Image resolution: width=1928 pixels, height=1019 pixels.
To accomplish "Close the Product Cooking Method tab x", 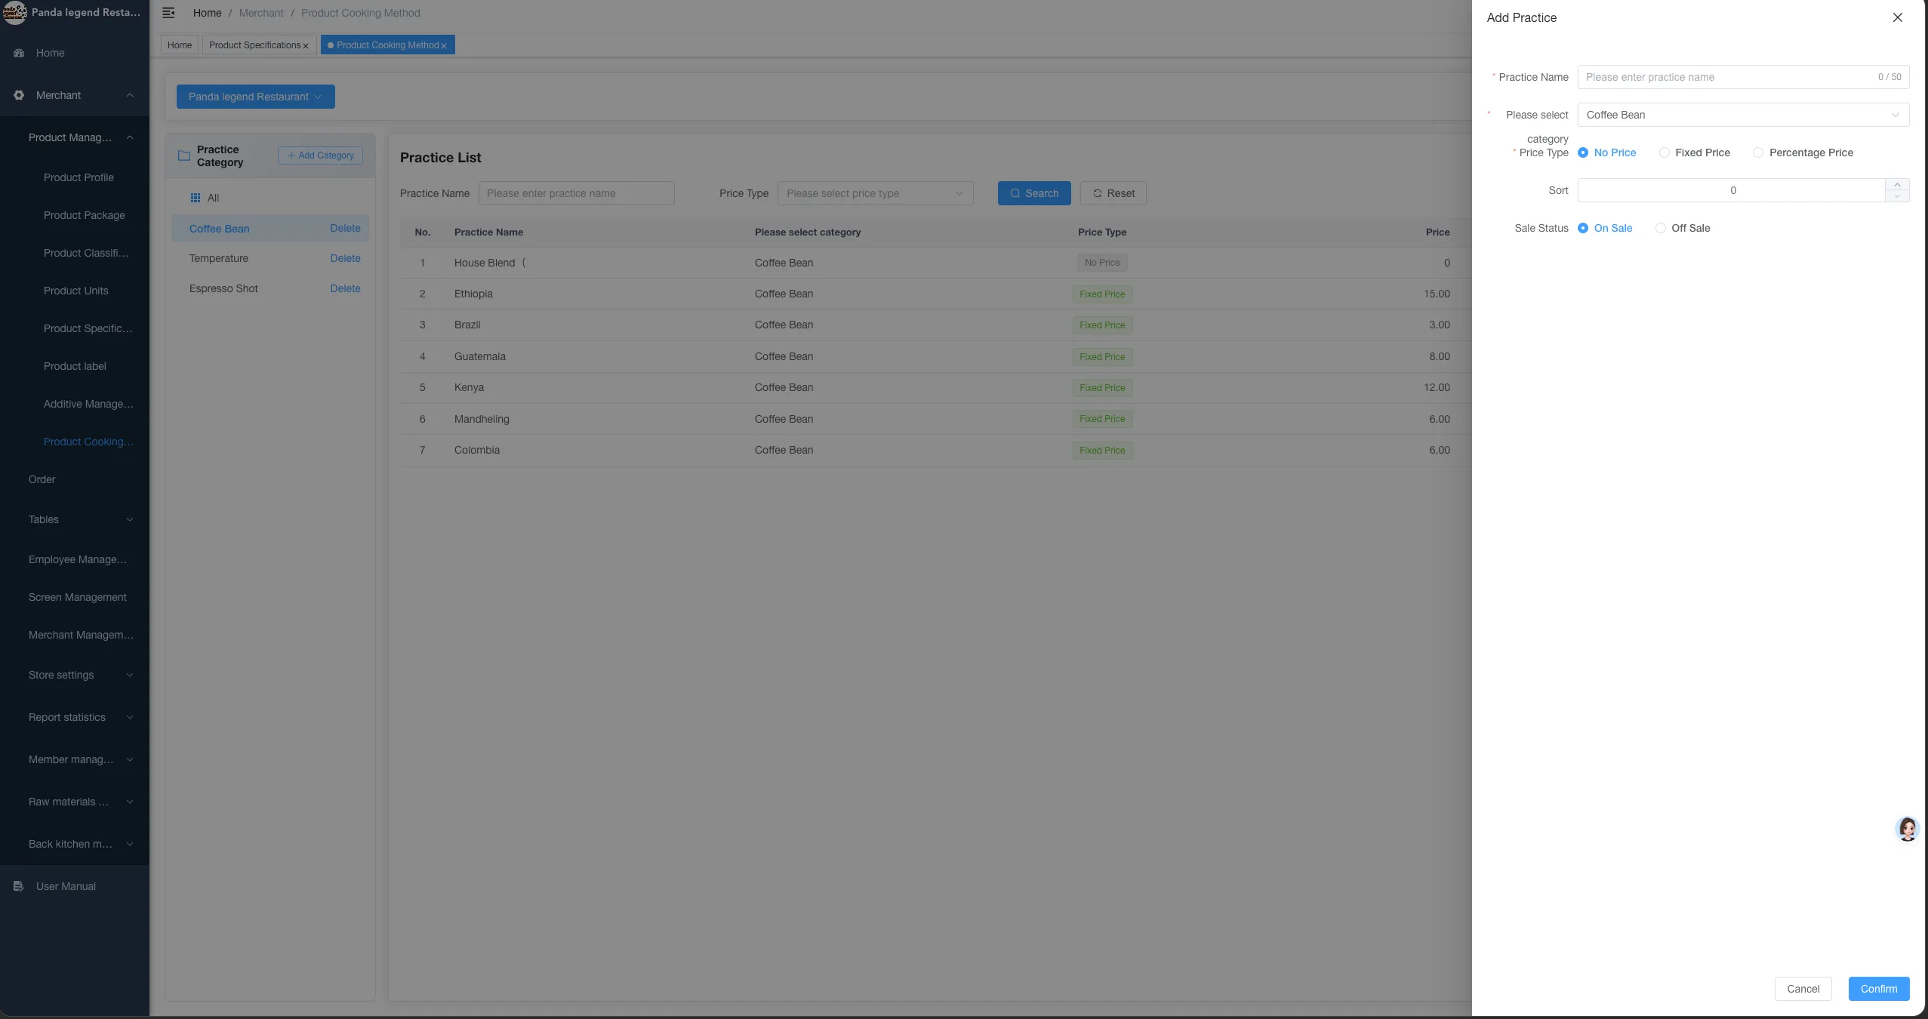I will click(444, 46).
